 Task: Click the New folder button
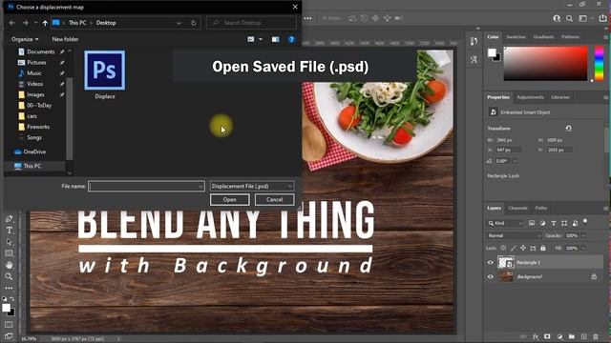click(x=65, y=39)
